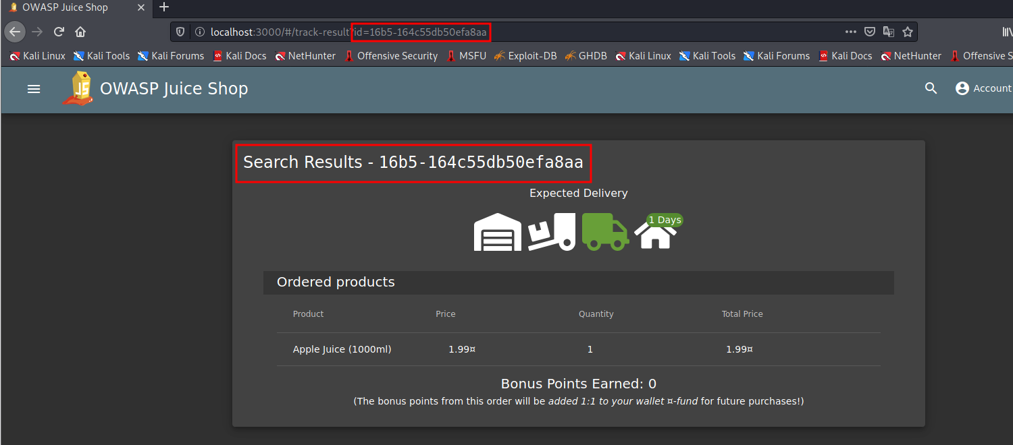The image size is (1013, 445).
Task: Click the forklift loading stage icon
Action: coord(552,233)
